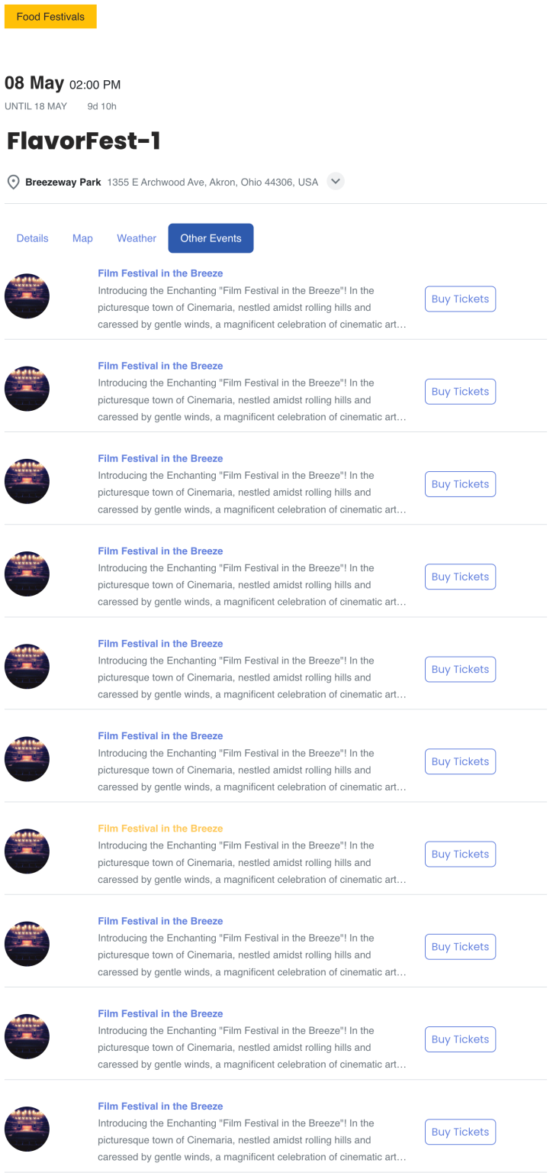Image resolution: width=553 pixels, height=1173 pixels.
Task: Switch to the Details tab
Action: (x=32, y=238)
